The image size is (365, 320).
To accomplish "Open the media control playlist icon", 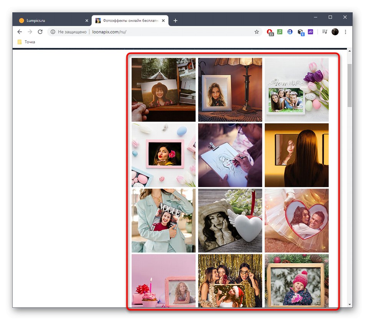I will [x=325, y=32].
